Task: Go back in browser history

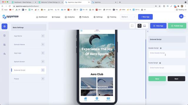Action: click(x=2, y=6)
